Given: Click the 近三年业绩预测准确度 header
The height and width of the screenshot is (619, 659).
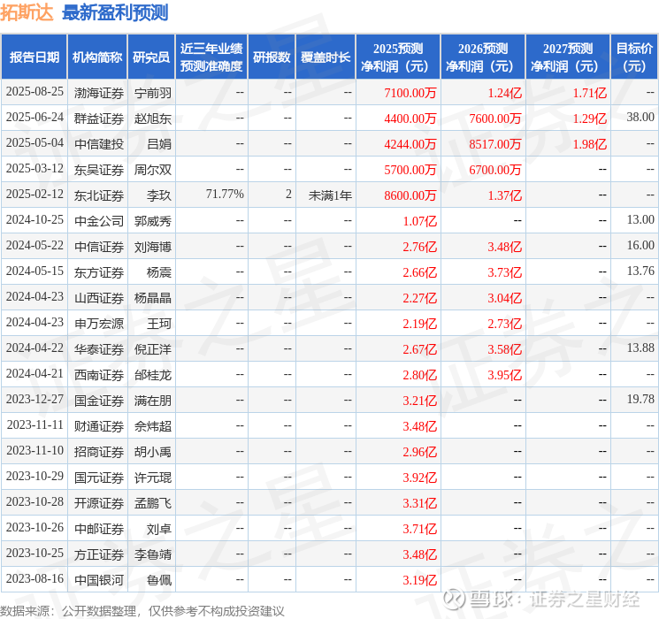Looking at the screenshot, I should pyautogui.click(x=211, y=57).
